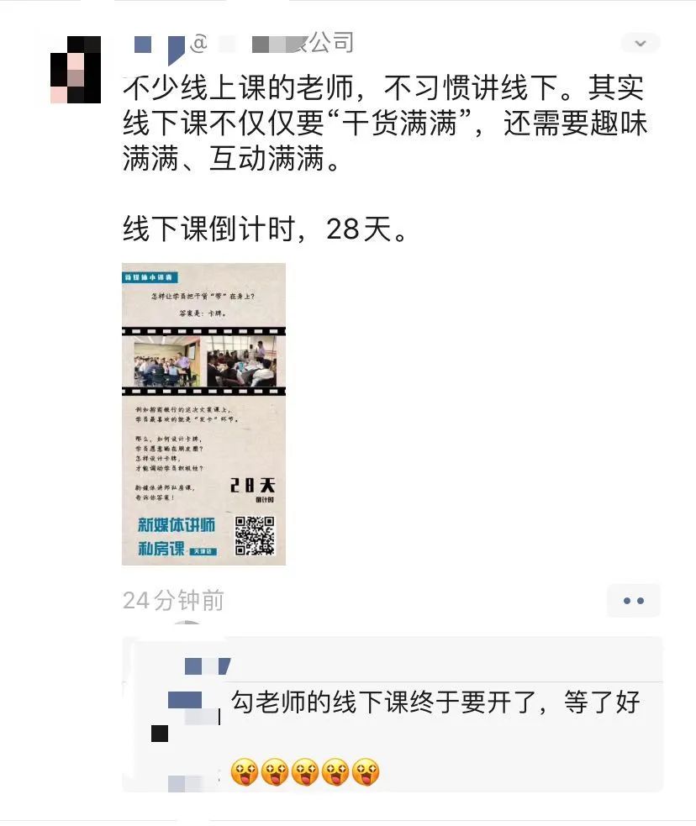The image size is (696, 826).
Task: Open the poster's pixelated profile avatar
Action: [x=76, y=70]
